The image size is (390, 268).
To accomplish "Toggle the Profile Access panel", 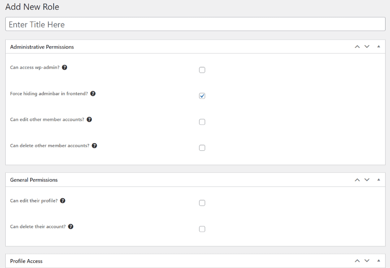I will [x=379, y=261].
